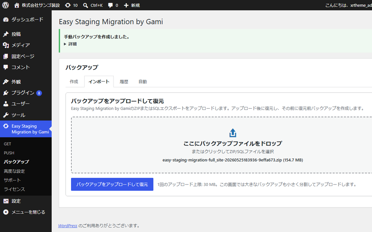Click the ユーザー person icon
Screen dimensions: 372x232
[6, 104]
